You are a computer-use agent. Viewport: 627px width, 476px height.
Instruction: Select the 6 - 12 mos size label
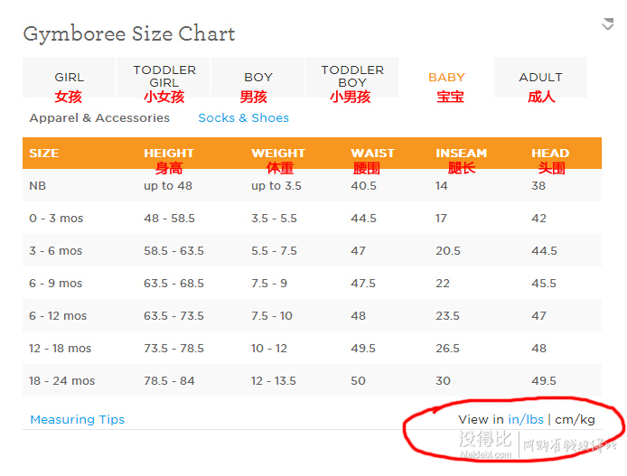point(58,316)
